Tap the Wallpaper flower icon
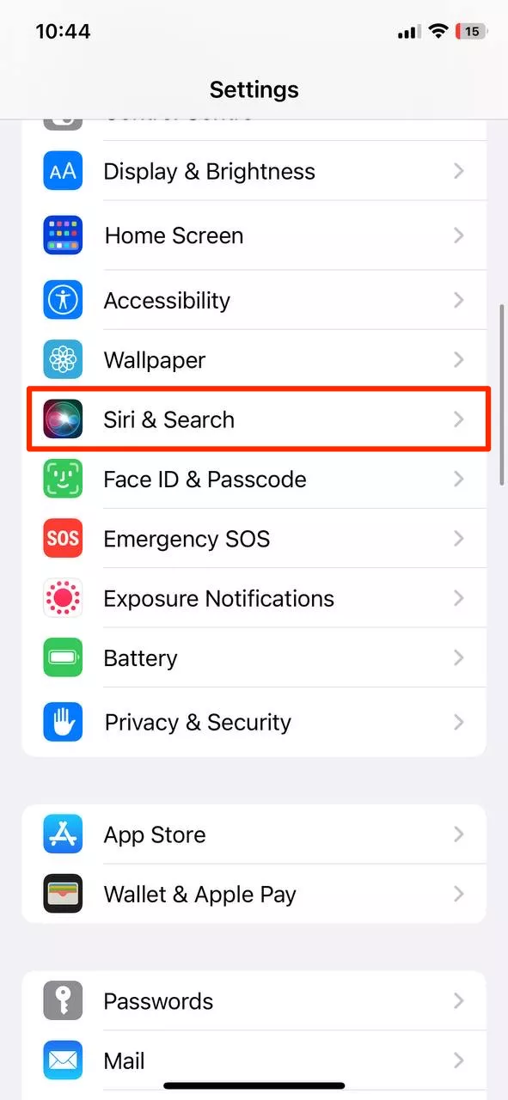Screen dimensions: 508x1100 tap(63, 359)
